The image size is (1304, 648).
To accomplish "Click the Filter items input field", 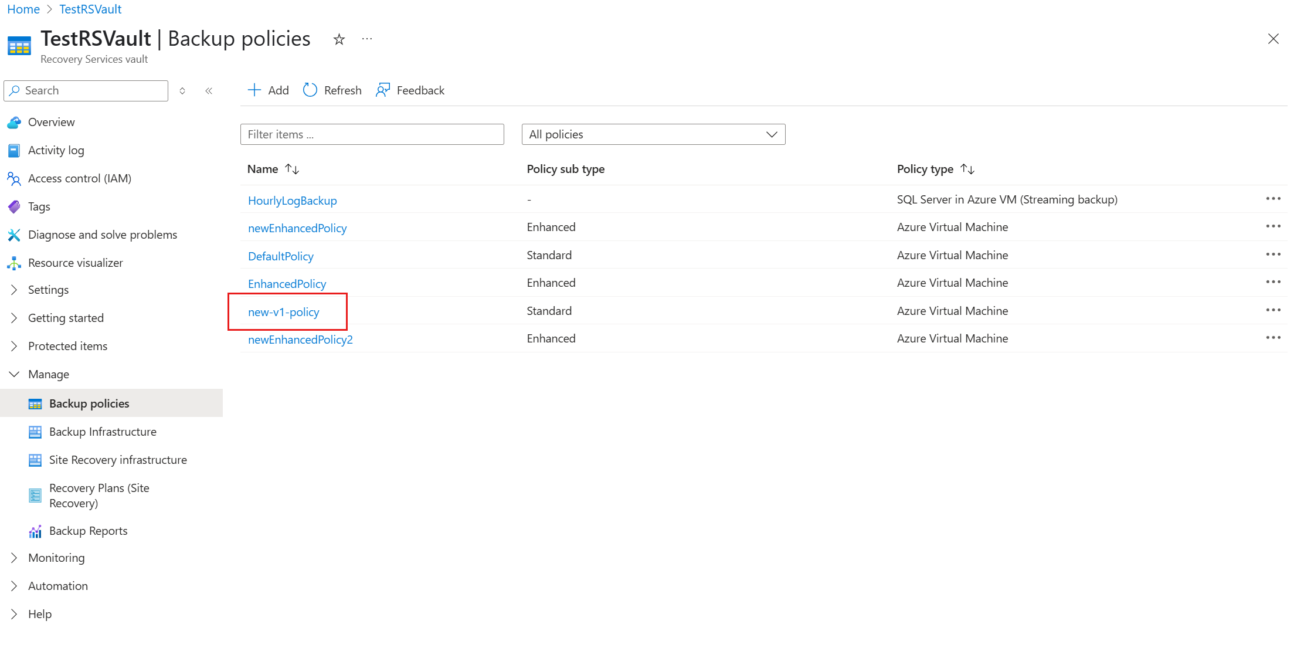I will point(372,134).
